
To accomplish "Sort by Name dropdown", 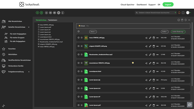I will click(93, 32).
